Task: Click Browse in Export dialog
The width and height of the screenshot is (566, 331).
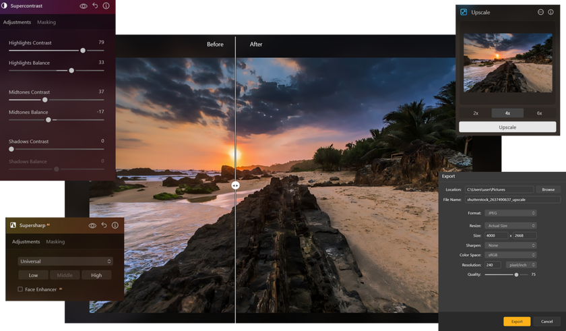Action: pyautogui.click(x=548, y=189)
